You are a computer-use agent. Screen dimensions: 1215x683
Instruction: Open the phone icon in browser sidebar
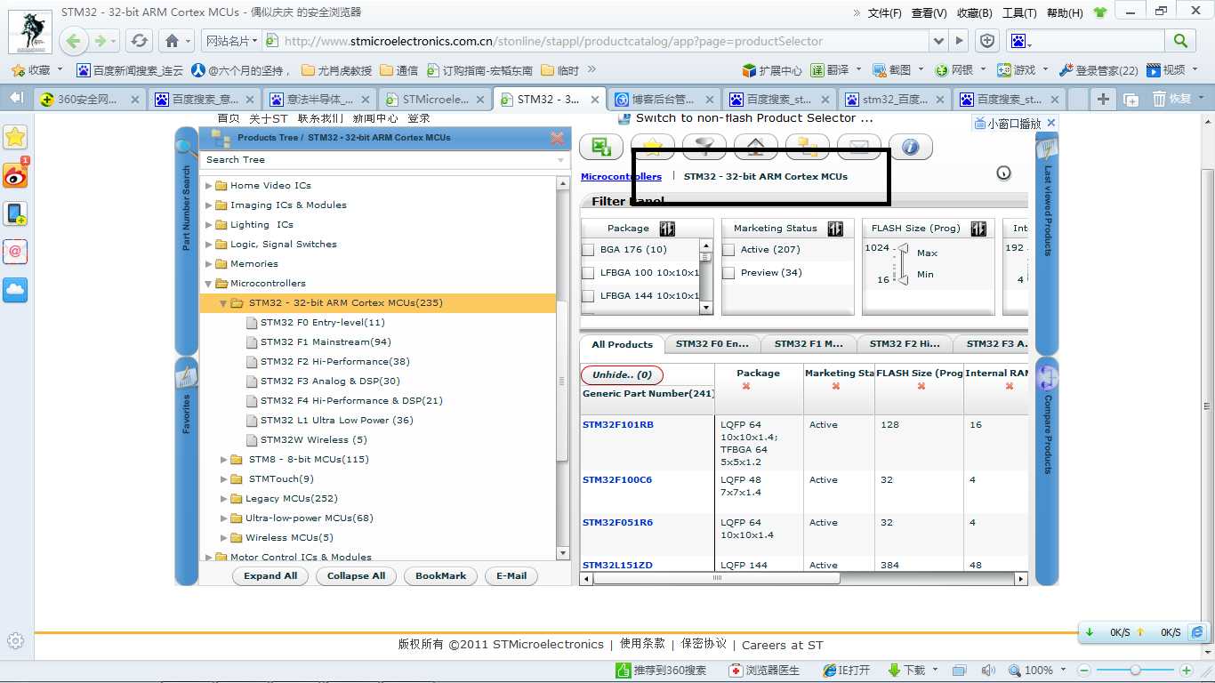pyautogui.click(x=15, y=213)
